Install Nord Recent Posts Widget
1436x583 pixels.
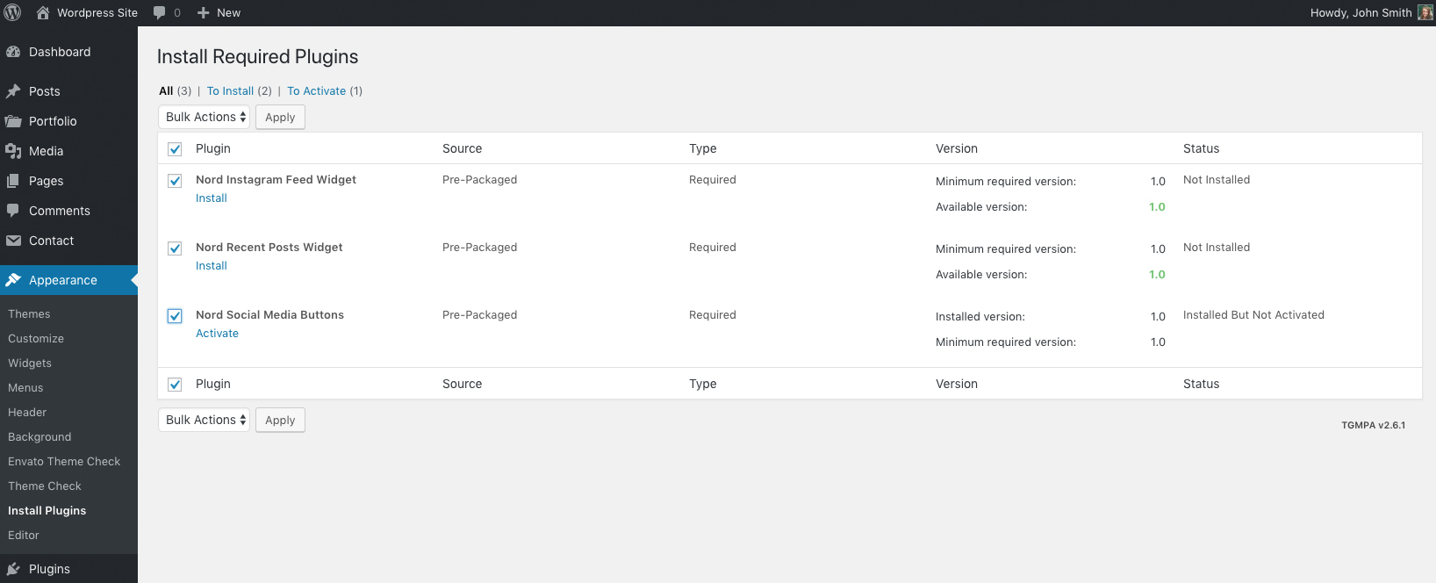pyautogui.click(x=212, y=266)
